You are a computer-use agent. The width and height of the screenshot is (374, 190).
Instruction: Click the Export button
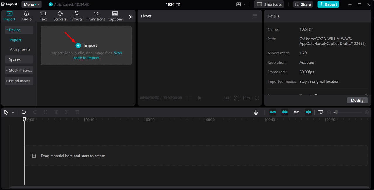[x=328, y=4]
